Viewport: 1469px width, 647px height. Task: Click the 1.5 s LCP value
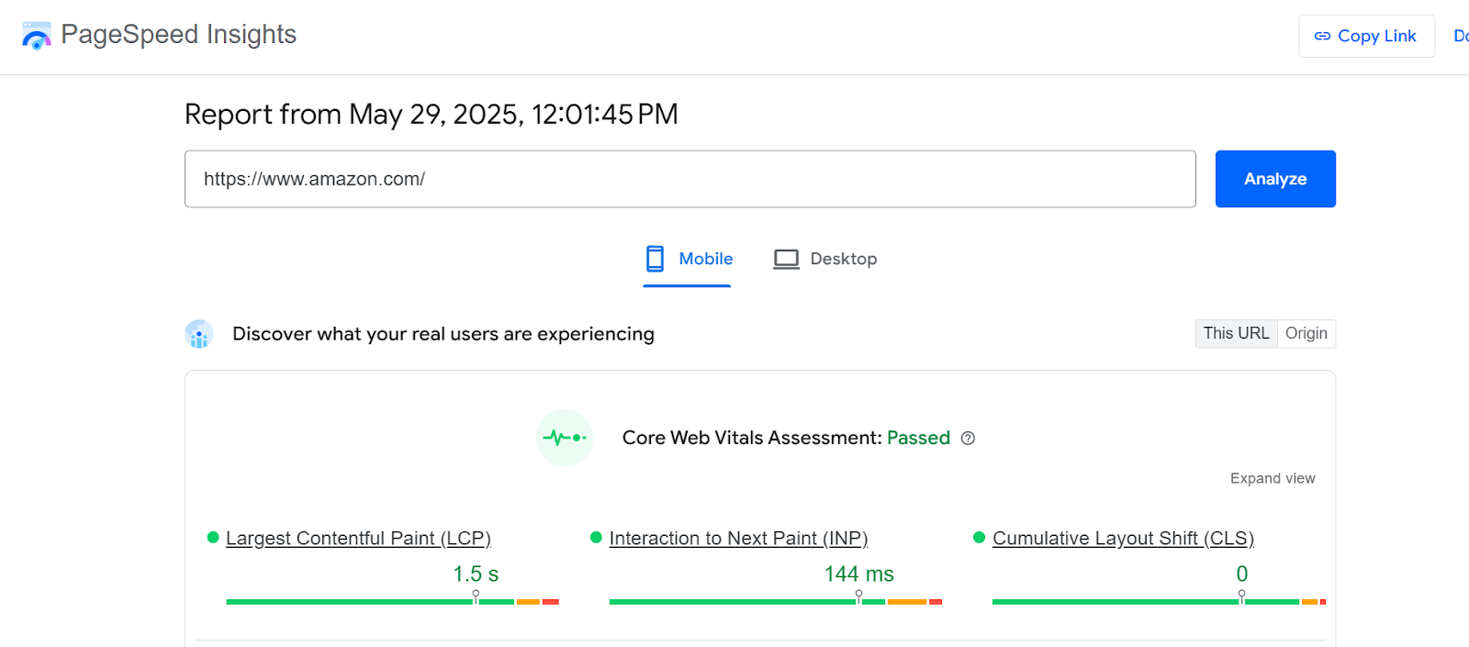tap(476, 574)
